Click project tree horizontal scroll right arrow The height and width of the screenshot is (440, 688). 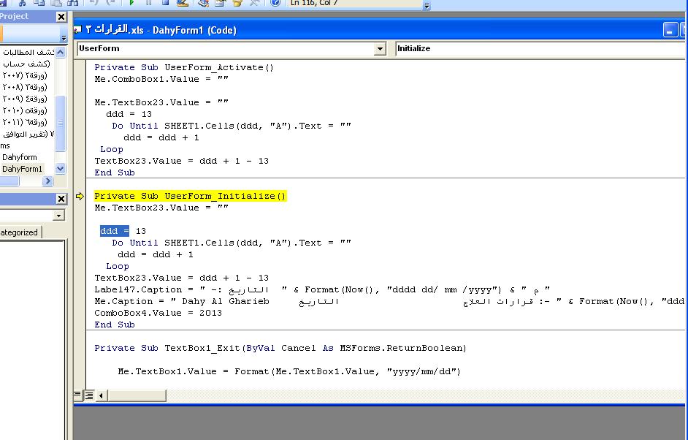coord(47,181)
